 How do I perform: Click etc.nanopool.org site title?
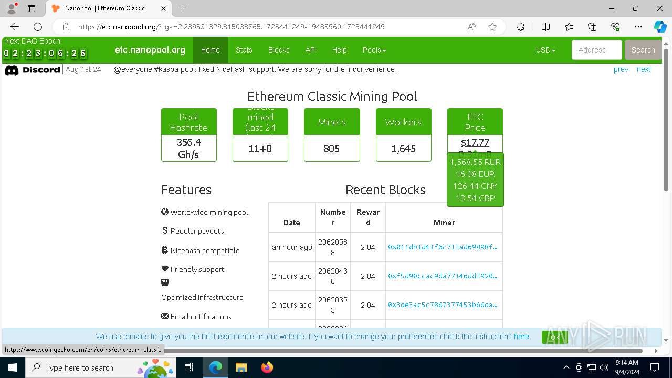150,50
